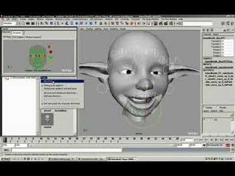
Task: Open animation preferences icon beside Auto Key
Action: [233, 145]
